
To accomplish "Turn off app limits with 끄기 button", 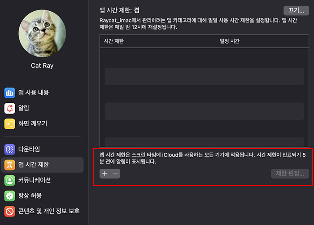I will coord(296,10).
